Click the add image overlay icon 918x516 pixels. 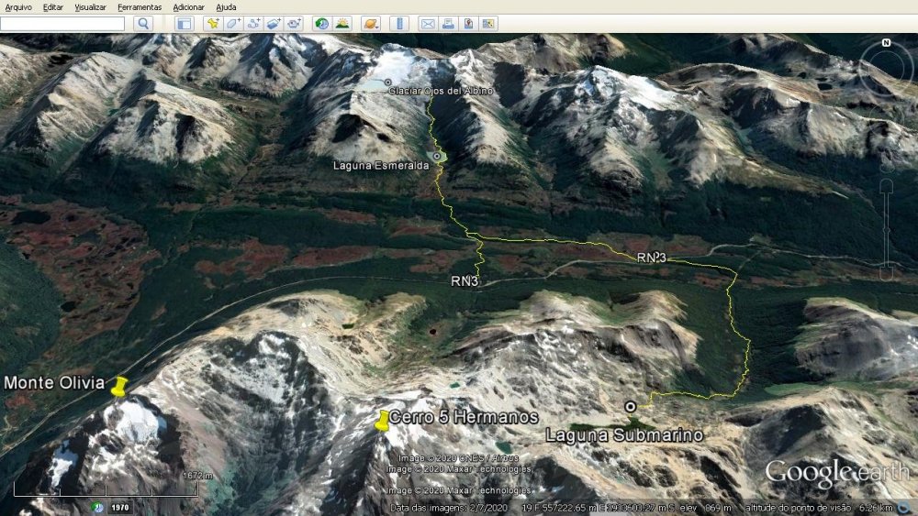274,24
